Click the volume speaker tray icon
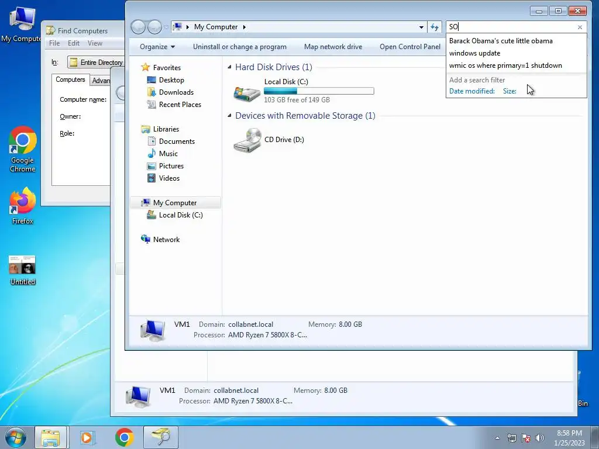The height and width of the screenshot is (449, 599). [x=539, y=438]
